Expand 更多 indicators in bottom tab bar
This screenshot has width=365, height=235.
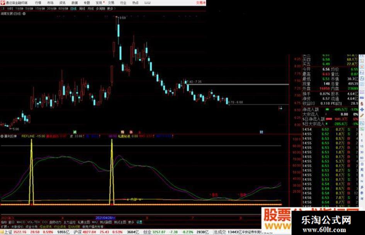point(131,222)
